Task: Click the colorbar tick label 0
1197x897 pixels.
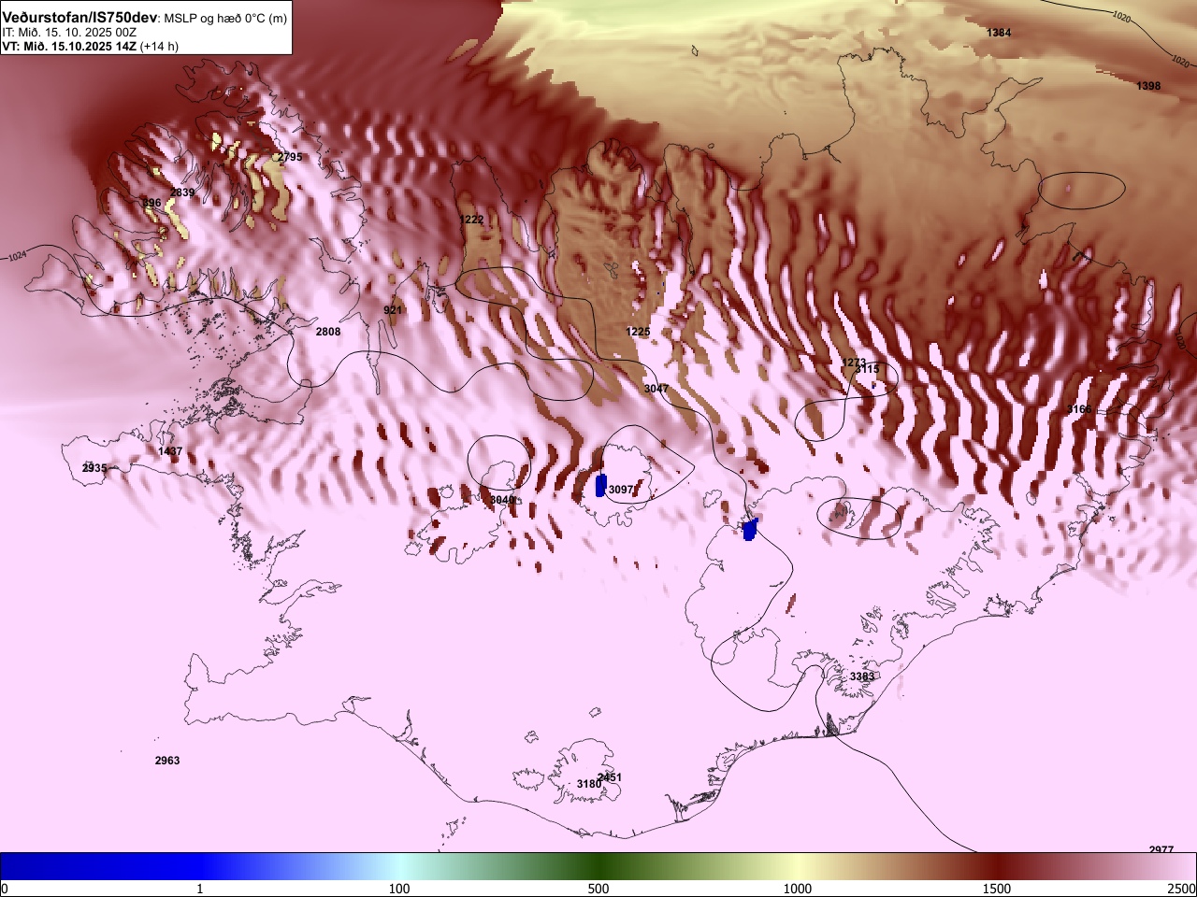Action: 5,889
